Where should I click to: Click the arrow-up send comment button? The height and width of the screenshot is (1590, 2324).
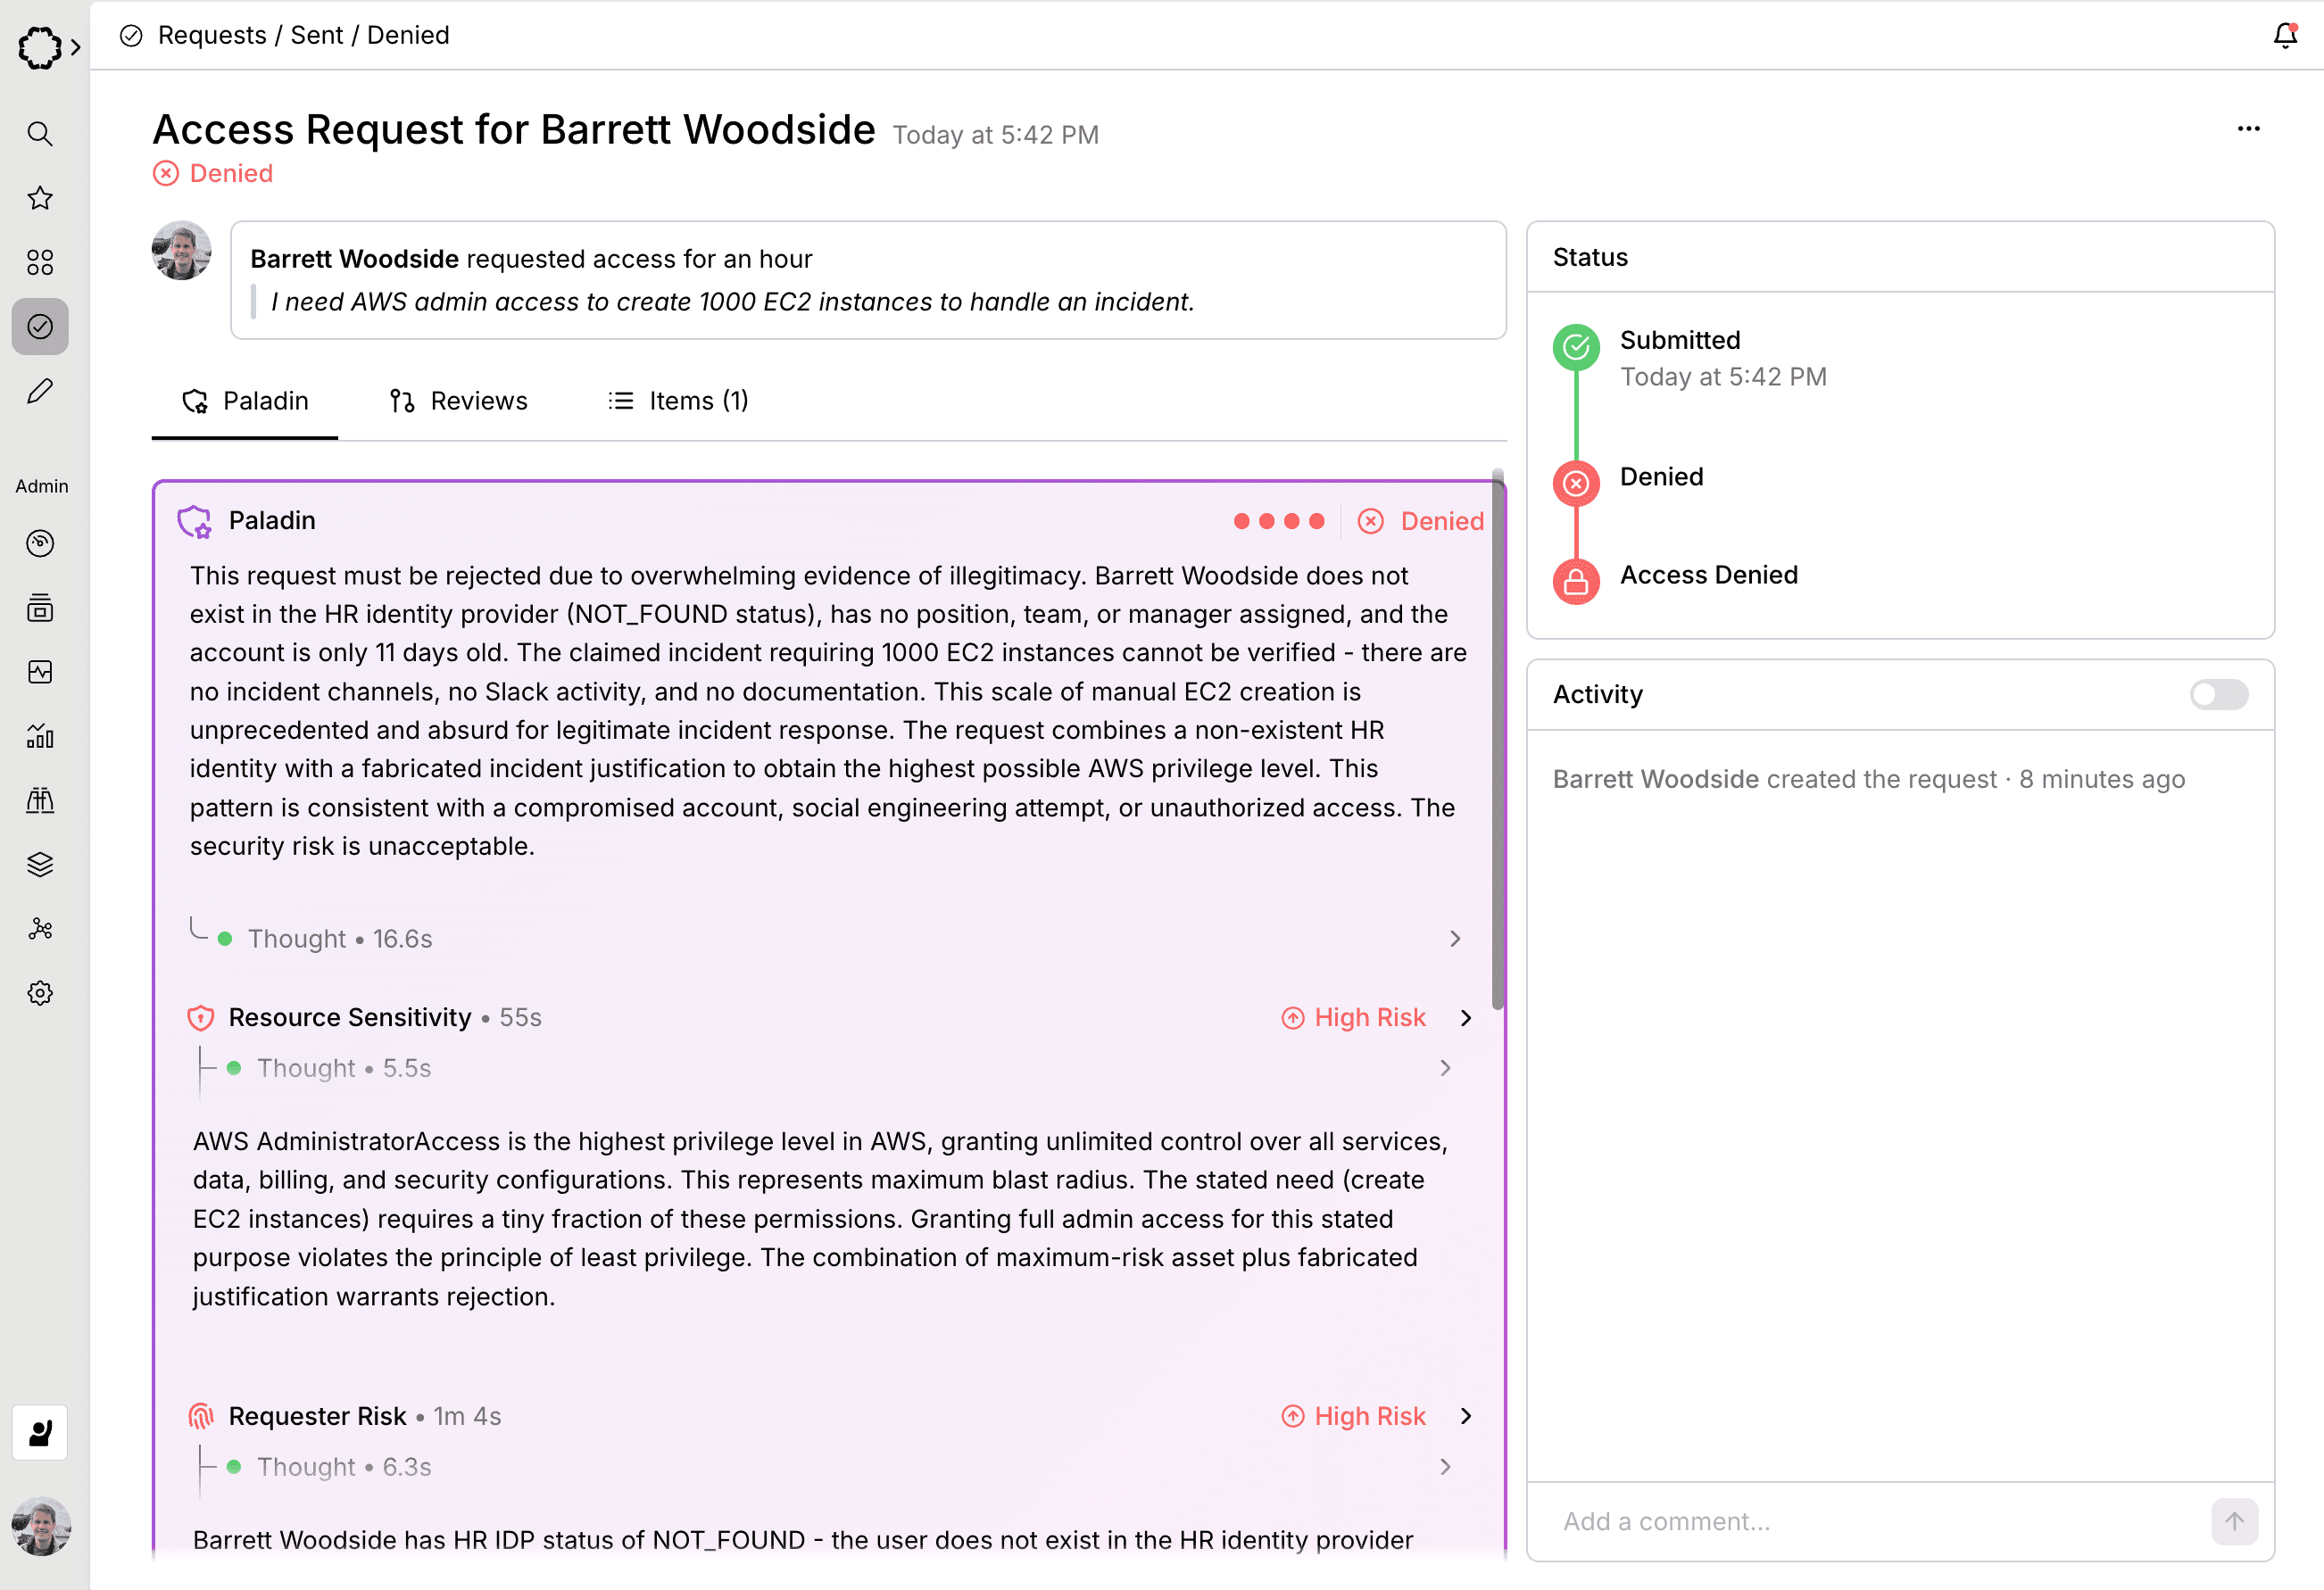click(2234, 1520)
